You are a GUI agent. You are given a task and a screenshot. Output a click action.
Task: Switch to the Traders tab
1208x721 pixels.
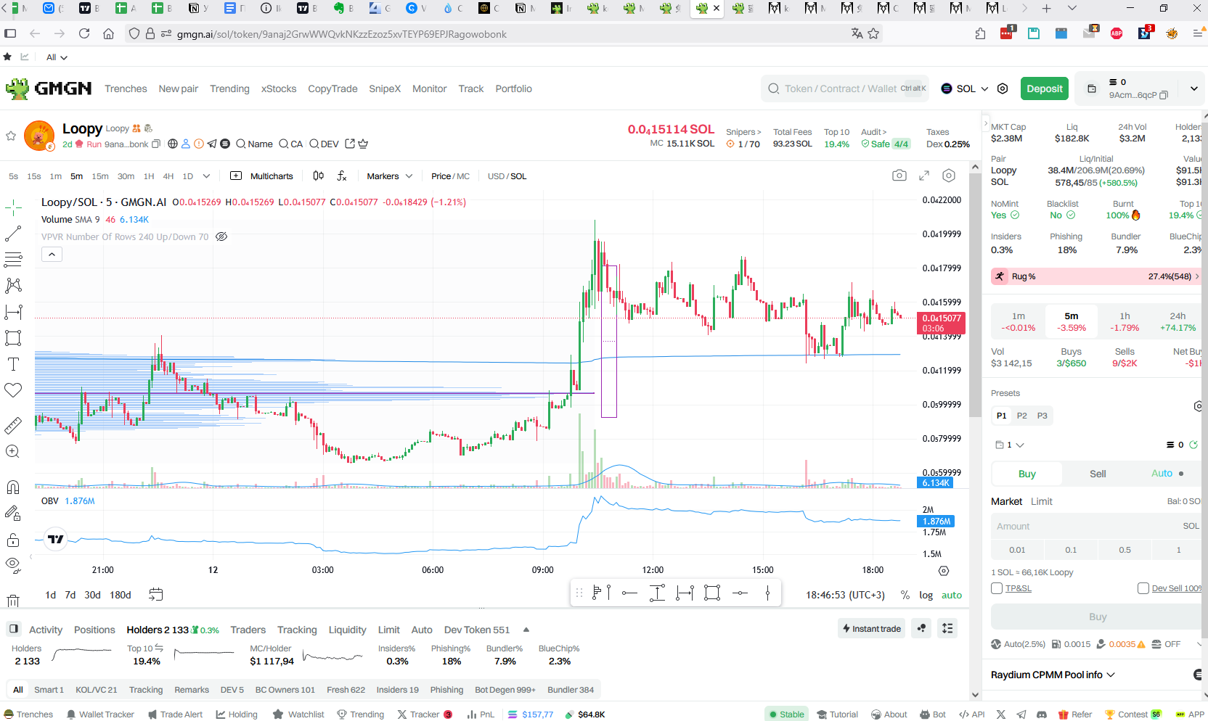tap(248, 630)
